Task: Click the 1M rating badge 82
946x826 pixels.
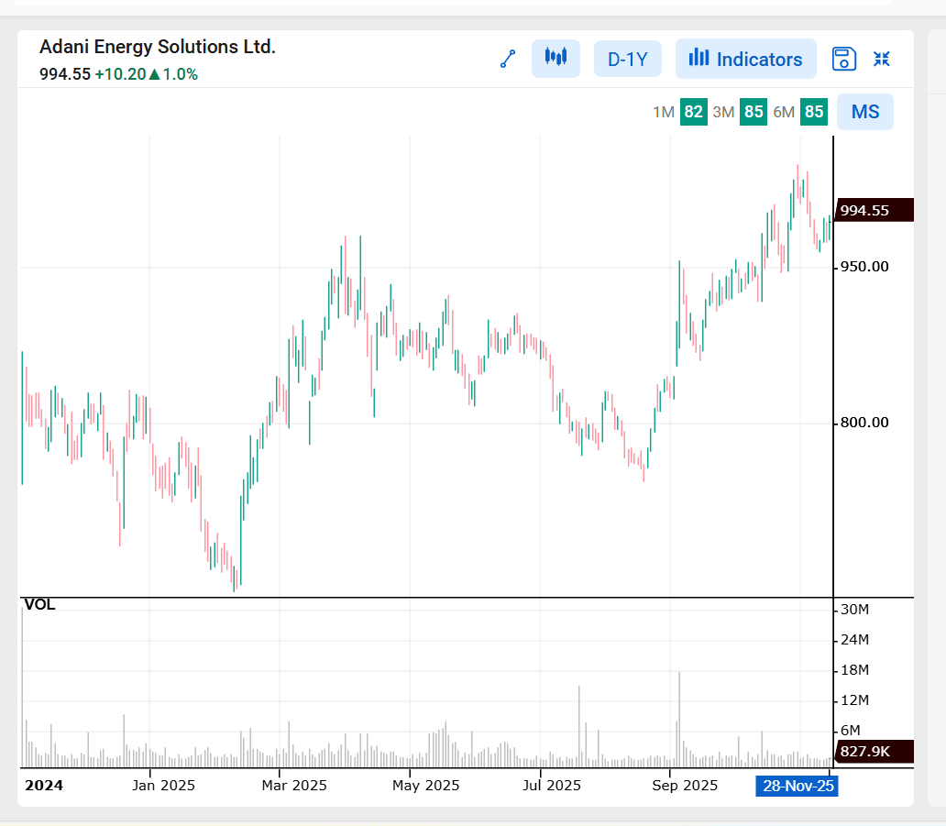Action: coord(693,112)
